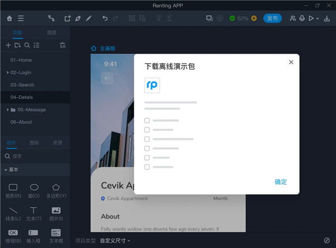Click the undo arrow icon
The image size is (336, 248).
105,18
